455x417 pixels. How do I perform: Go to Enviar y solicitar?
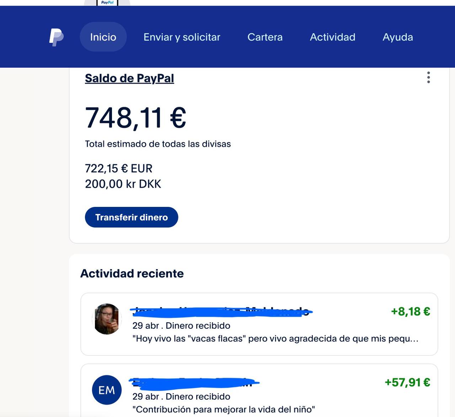182,37
